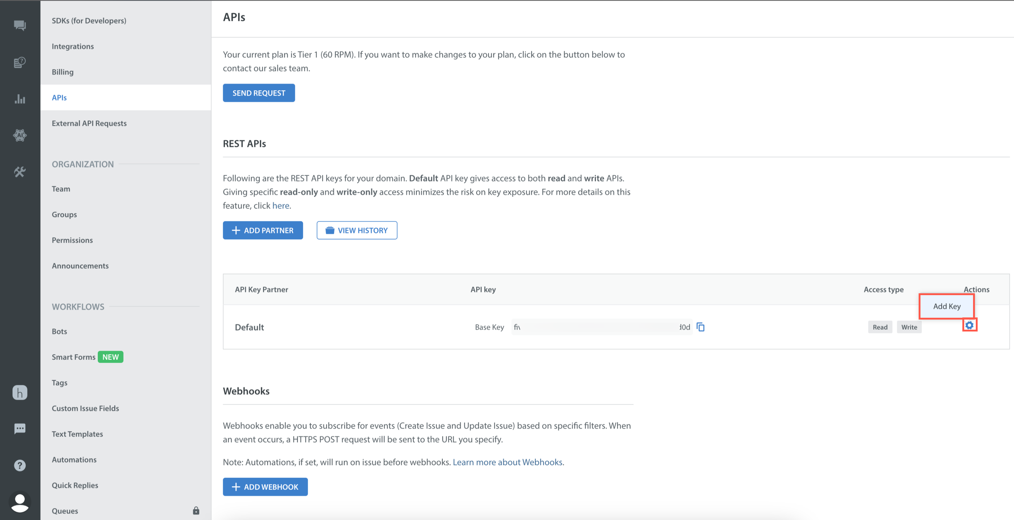The image size is (1014, 520).
Task: Click the 'API Key Partner' column header
Action: pos(261,289)
